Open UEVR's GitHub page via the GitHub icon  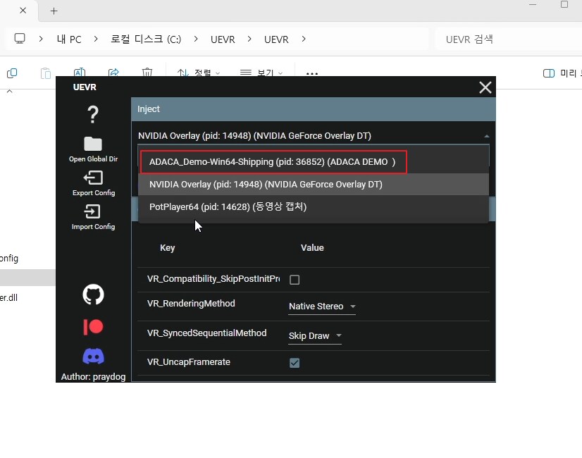pos(92,295)
